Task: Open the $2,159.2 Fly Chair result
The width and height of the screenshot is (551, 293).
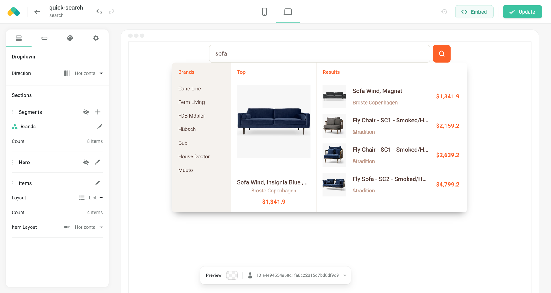Action: click(x=391, y=126)
